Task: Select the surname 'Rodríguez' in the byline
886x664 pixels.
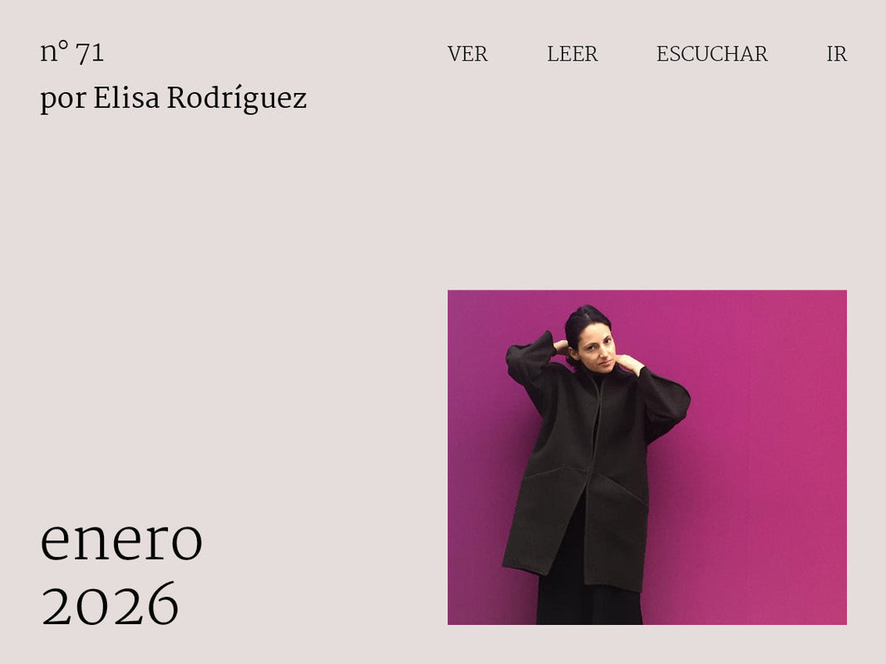Action: tap(237, 98)
